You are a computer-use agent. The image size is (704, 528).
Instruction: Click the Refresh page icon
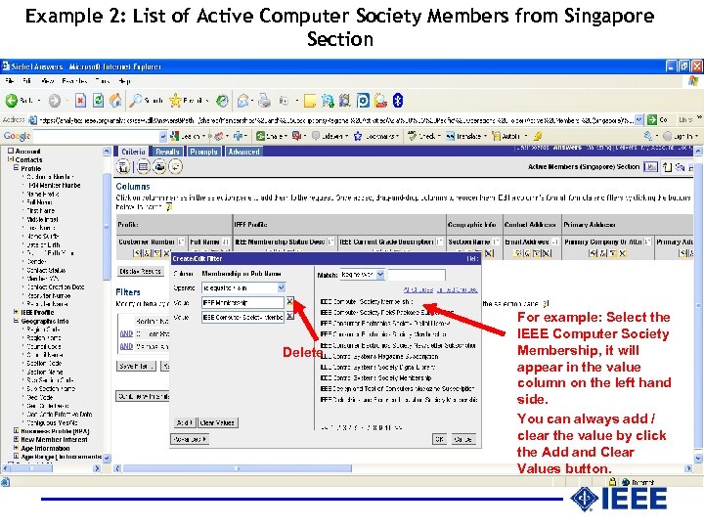coord(98,101)
